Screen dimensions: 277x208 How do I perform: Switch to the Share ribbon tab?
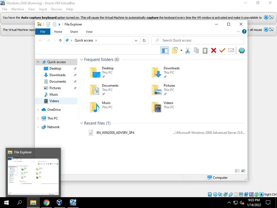click(74, 32)
